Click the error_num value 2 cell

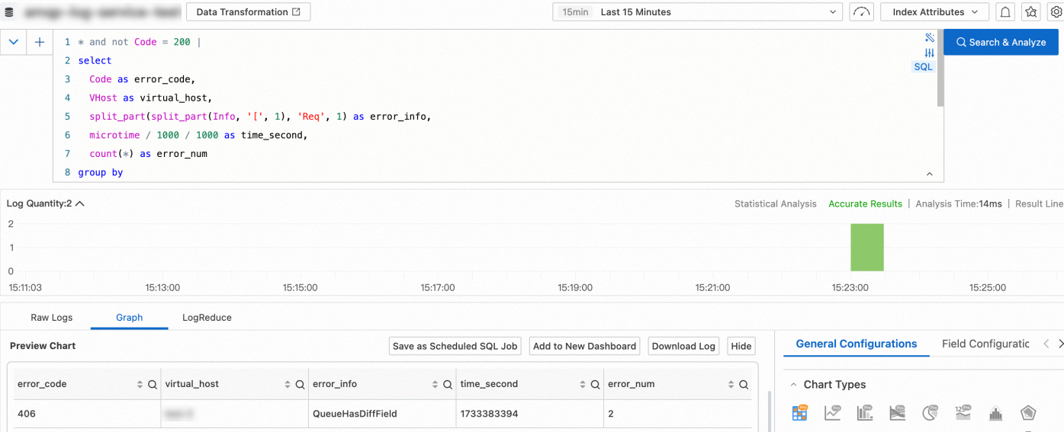[677, 414]
